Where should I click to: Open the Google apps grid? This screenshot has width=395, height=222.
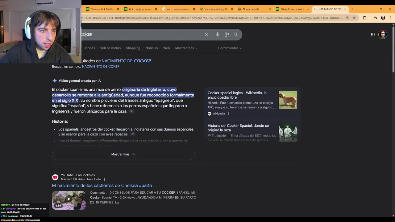click(x=373, y=35)
